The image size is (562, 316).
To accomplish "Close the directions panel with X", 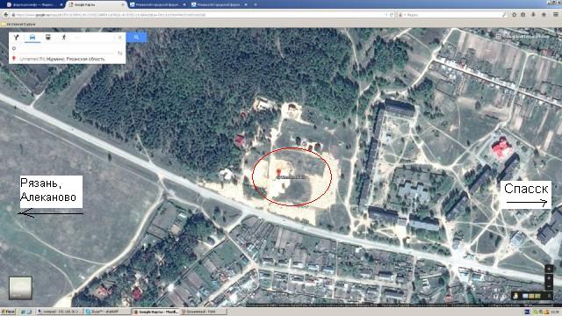I will pyautogui.click(x=119, y=37).
